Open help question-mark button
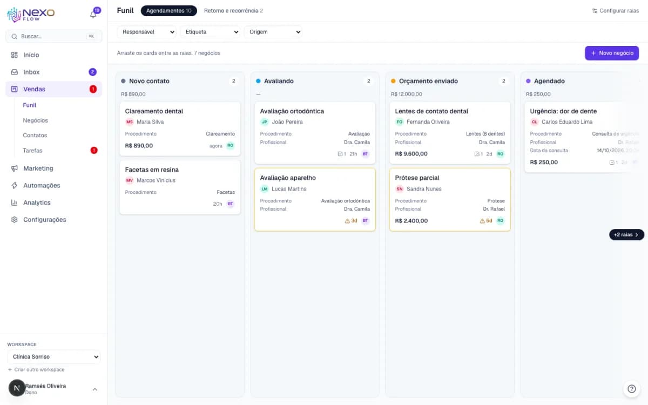 coord(631,388)
